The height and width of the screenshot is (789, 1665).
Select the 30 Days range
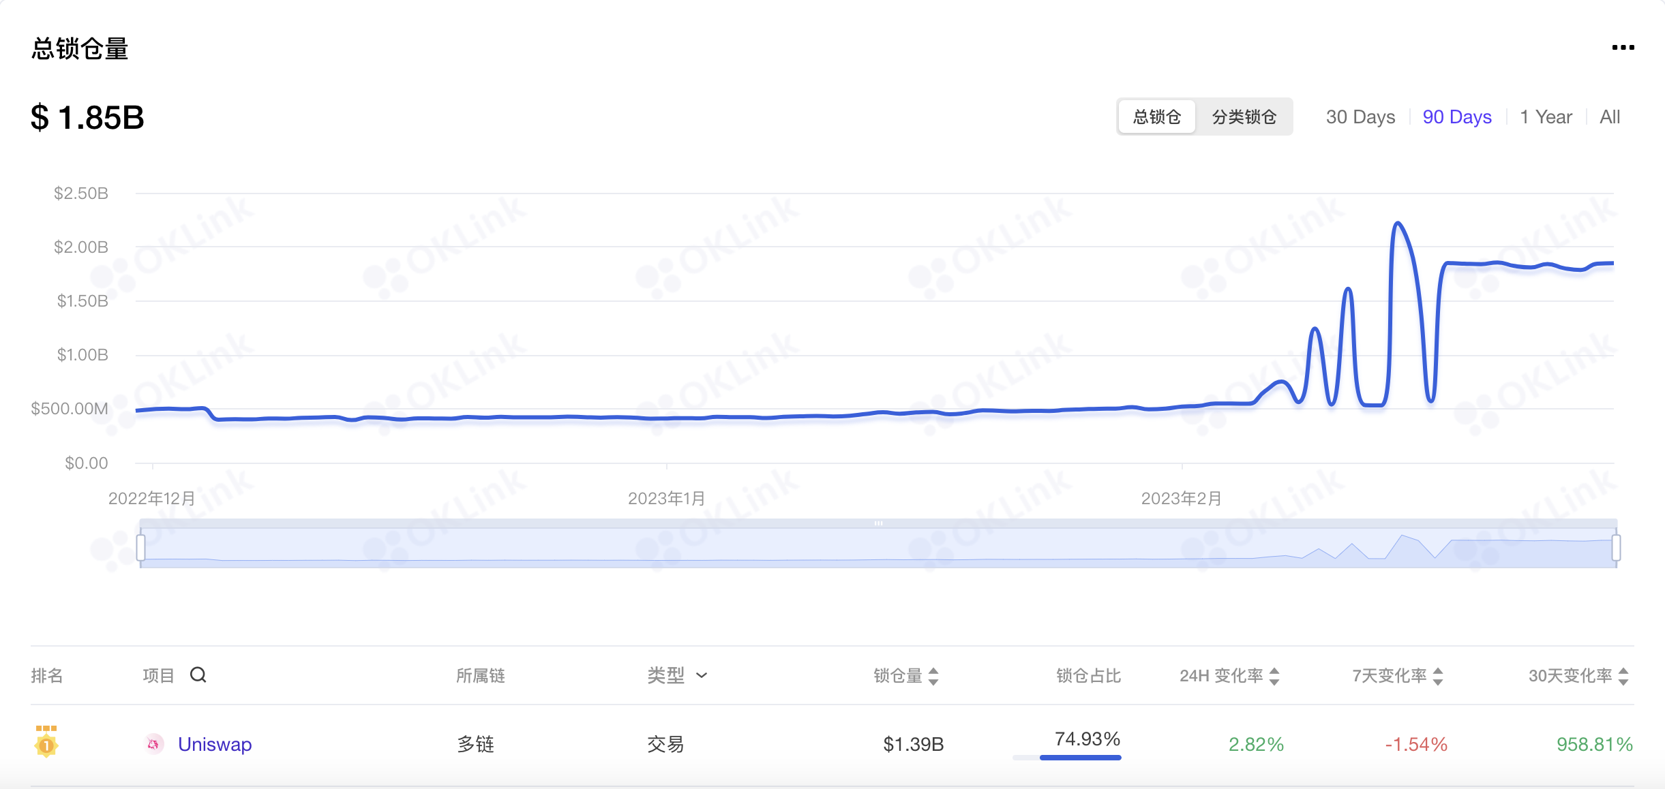[1360, 117]
